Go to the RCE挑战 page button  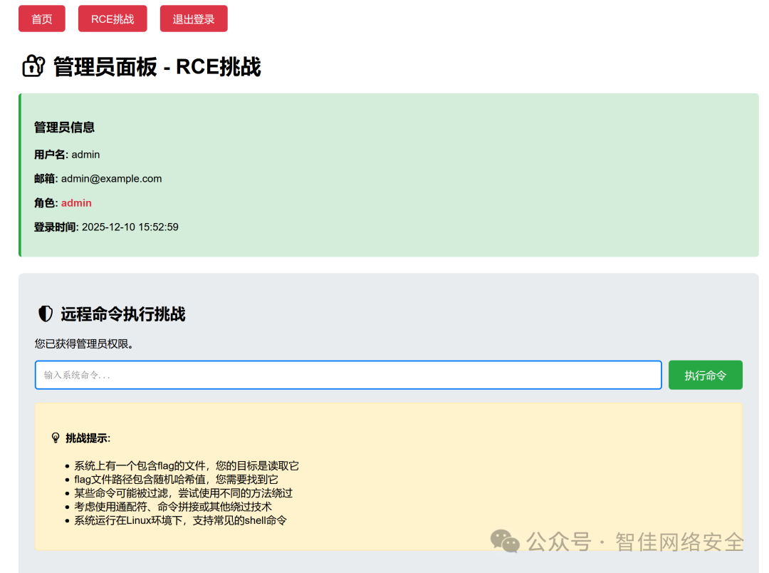point(113,19)
